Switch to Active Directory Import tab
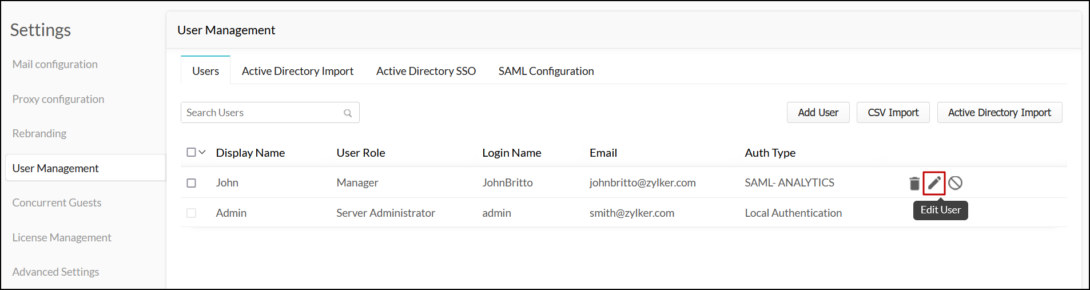Image resolution: width=1090 pixels, height=290 pixels. pos(297,71)
